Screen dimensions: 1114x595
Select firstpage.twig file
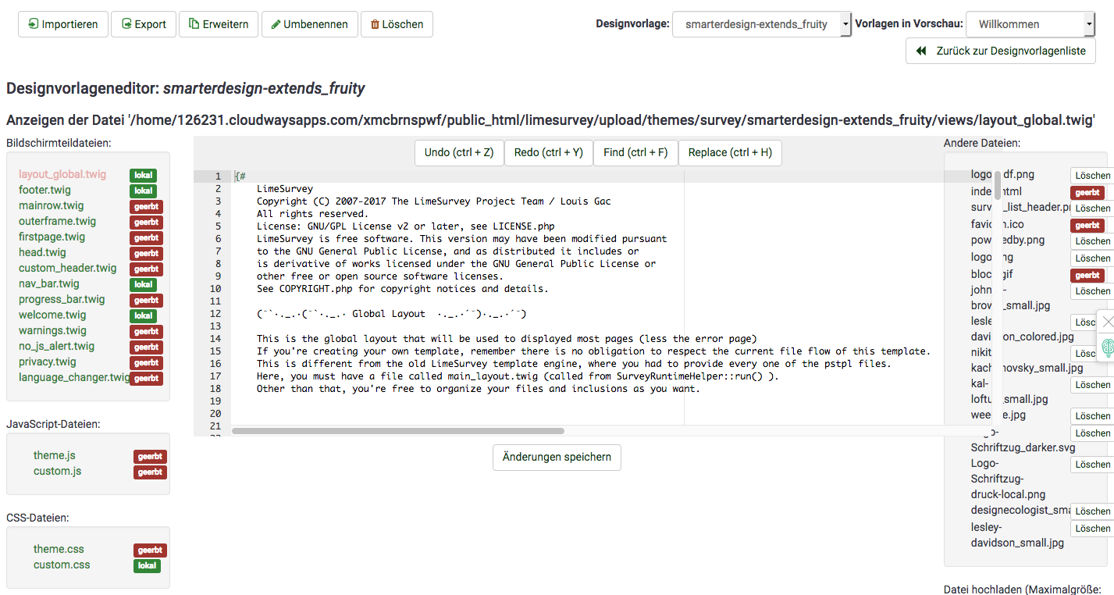[52, 237]
